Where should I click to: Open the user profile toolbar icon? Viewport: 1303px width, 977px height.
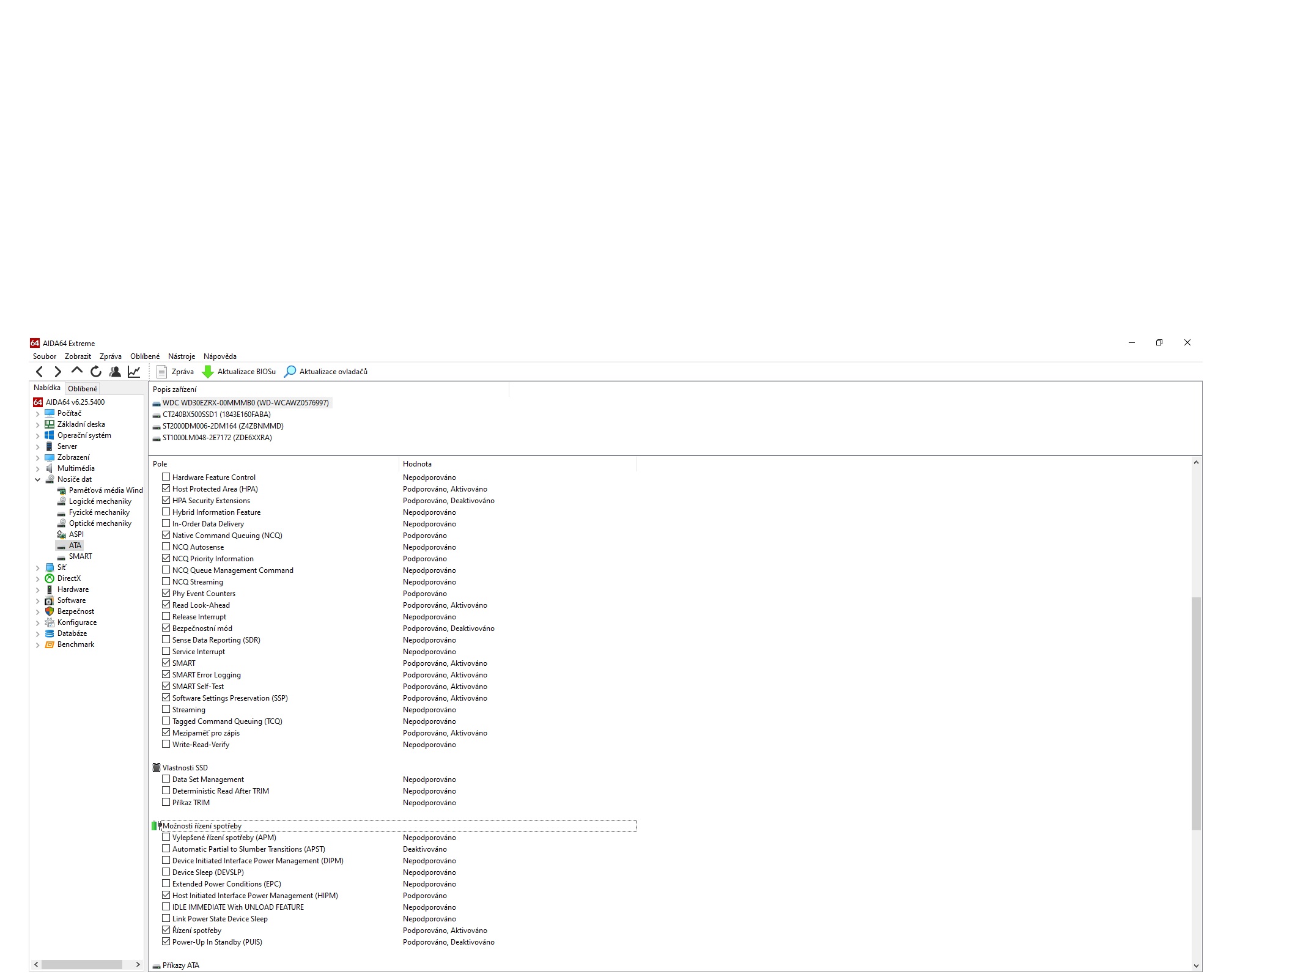[x=115, y=372]
